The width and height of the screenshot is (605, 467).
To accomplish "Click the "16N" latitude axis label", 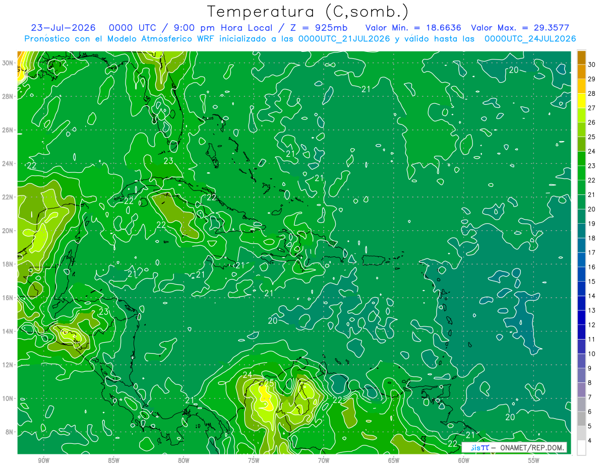I will 8,298.
